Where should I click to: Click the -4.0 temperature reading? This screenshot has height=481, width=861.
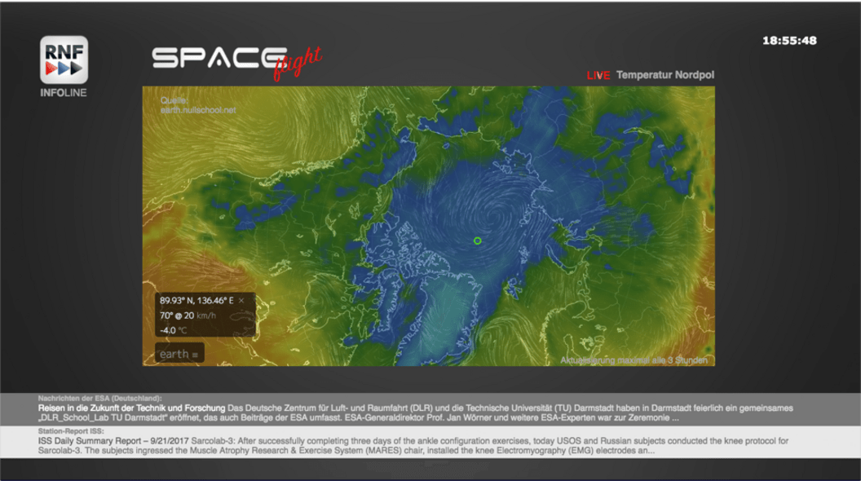[x=168, y=330]
